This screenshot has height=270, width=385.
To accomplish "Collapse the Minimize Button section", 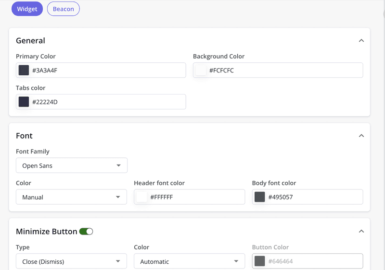I will pyautogui.click(x=361, y=231).
